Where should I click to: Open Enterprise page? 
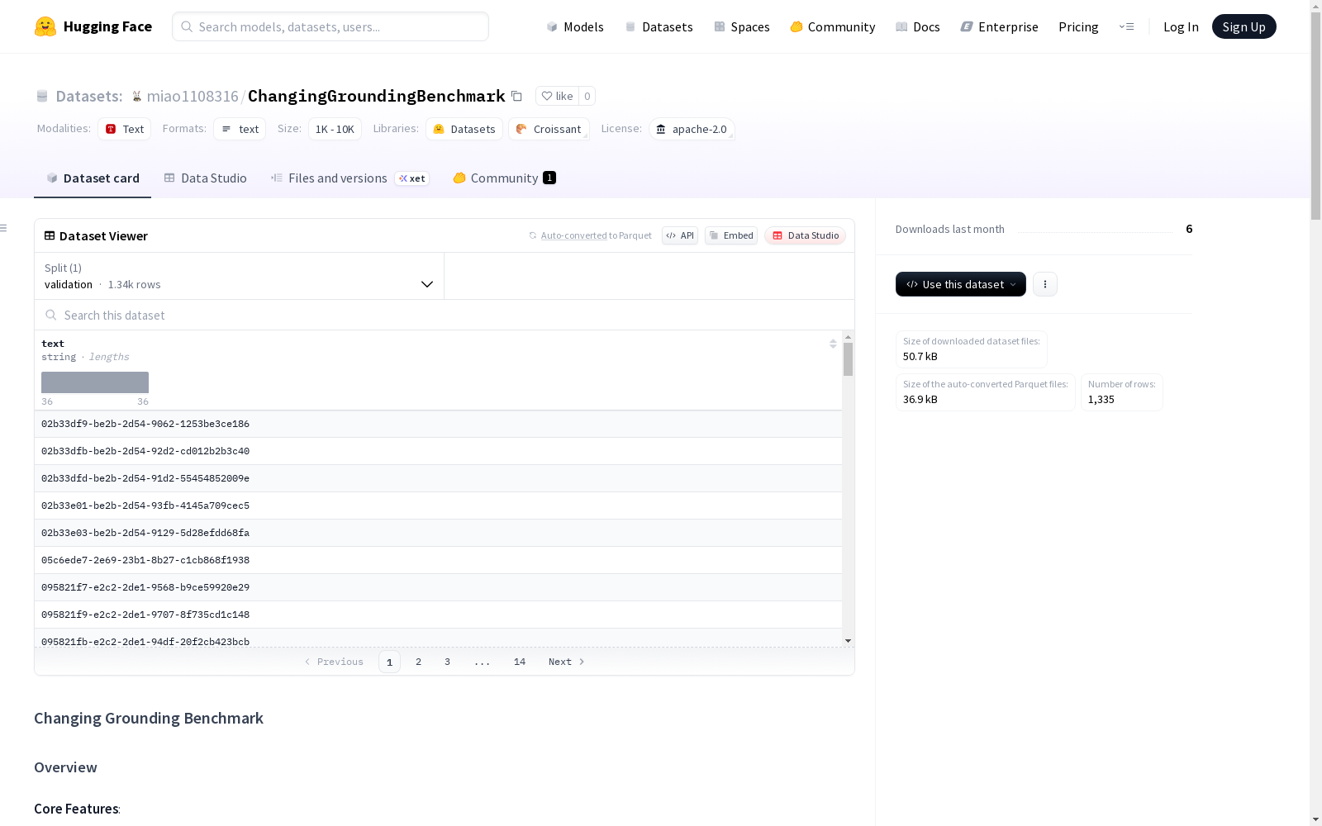[x=999, y=26]
